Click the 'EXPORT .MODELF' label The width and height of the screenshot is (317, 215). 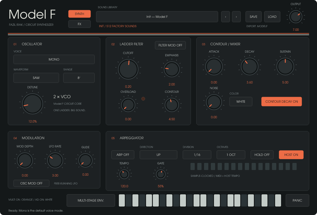click(257, 26)
